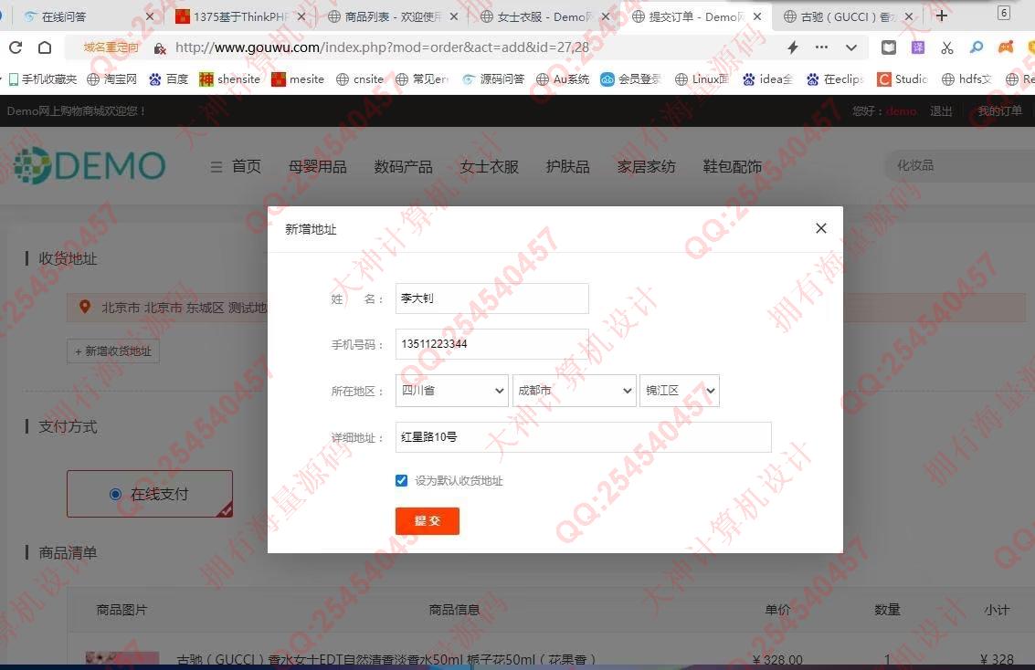Open the city dropdown showing 成都市

point(575,391)
